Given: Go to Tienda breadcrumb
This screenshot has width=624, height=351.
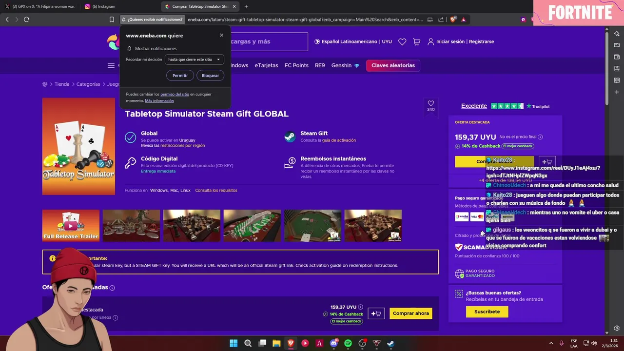Looking at the screenshot, I should tap(62, 84).
